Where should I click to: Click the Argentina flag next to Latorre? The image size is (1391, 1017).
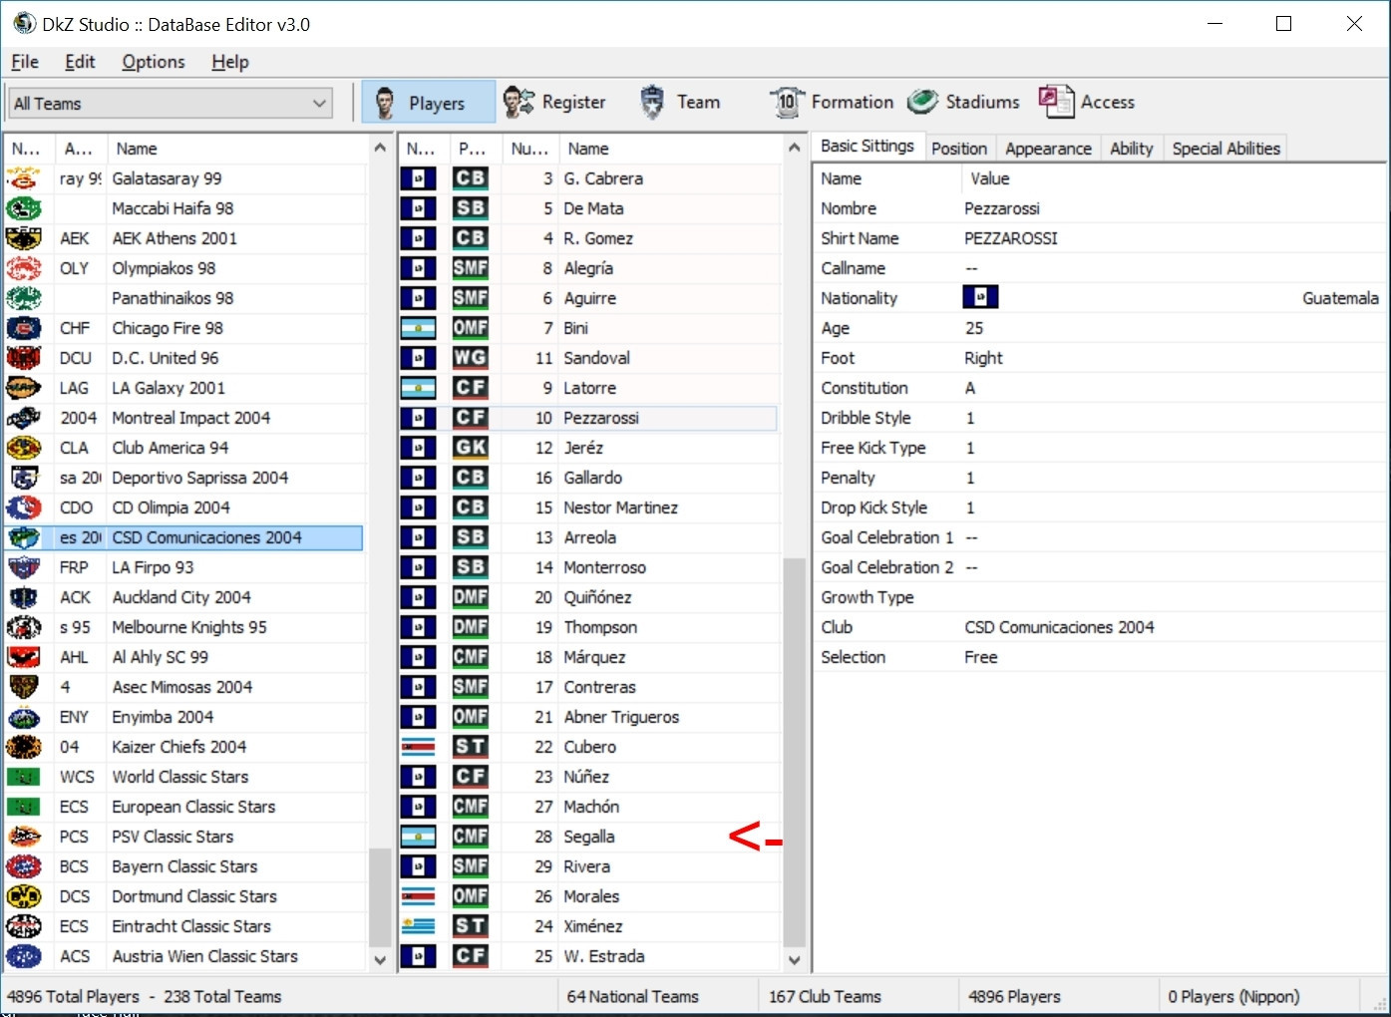point(419,388)
